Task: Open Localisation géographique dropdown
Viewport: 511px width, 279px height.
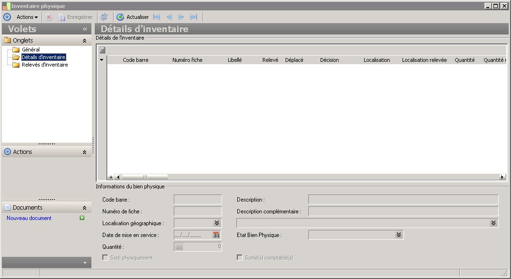Action: click(x=217, y=223)
